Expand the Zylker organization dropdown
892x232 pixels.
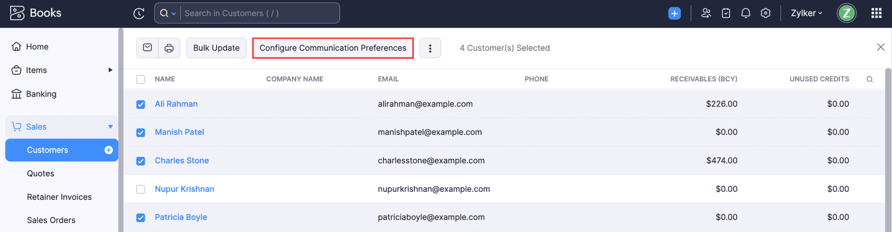point(806,13)
